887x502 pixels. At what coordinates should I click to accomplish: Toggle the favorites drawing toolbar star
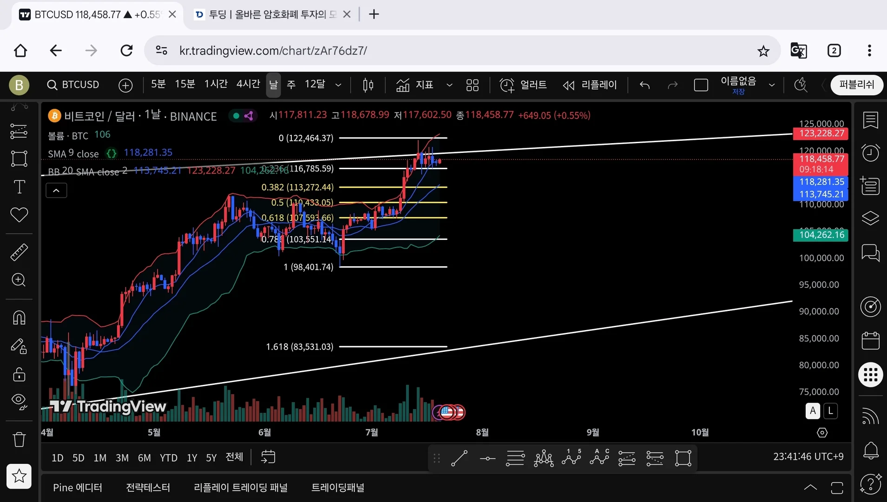[x=19, y=476]
